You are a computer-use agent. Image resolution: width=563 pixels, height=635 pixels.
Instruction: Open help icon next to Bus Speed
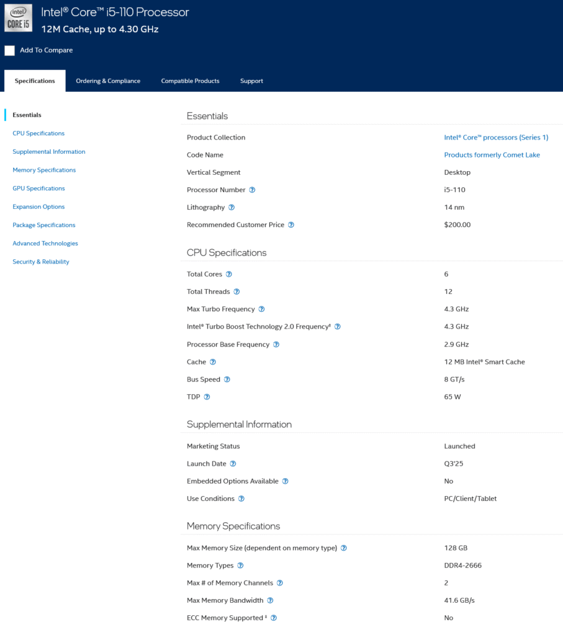pos(227,380)
